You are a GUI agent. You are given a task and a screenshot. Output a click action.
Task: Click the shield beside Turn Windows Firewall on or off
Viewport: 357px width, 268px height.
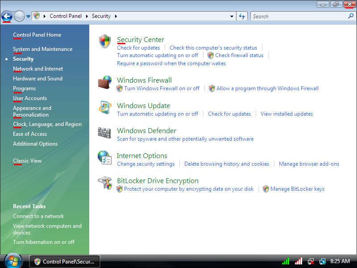coord(120,88)
